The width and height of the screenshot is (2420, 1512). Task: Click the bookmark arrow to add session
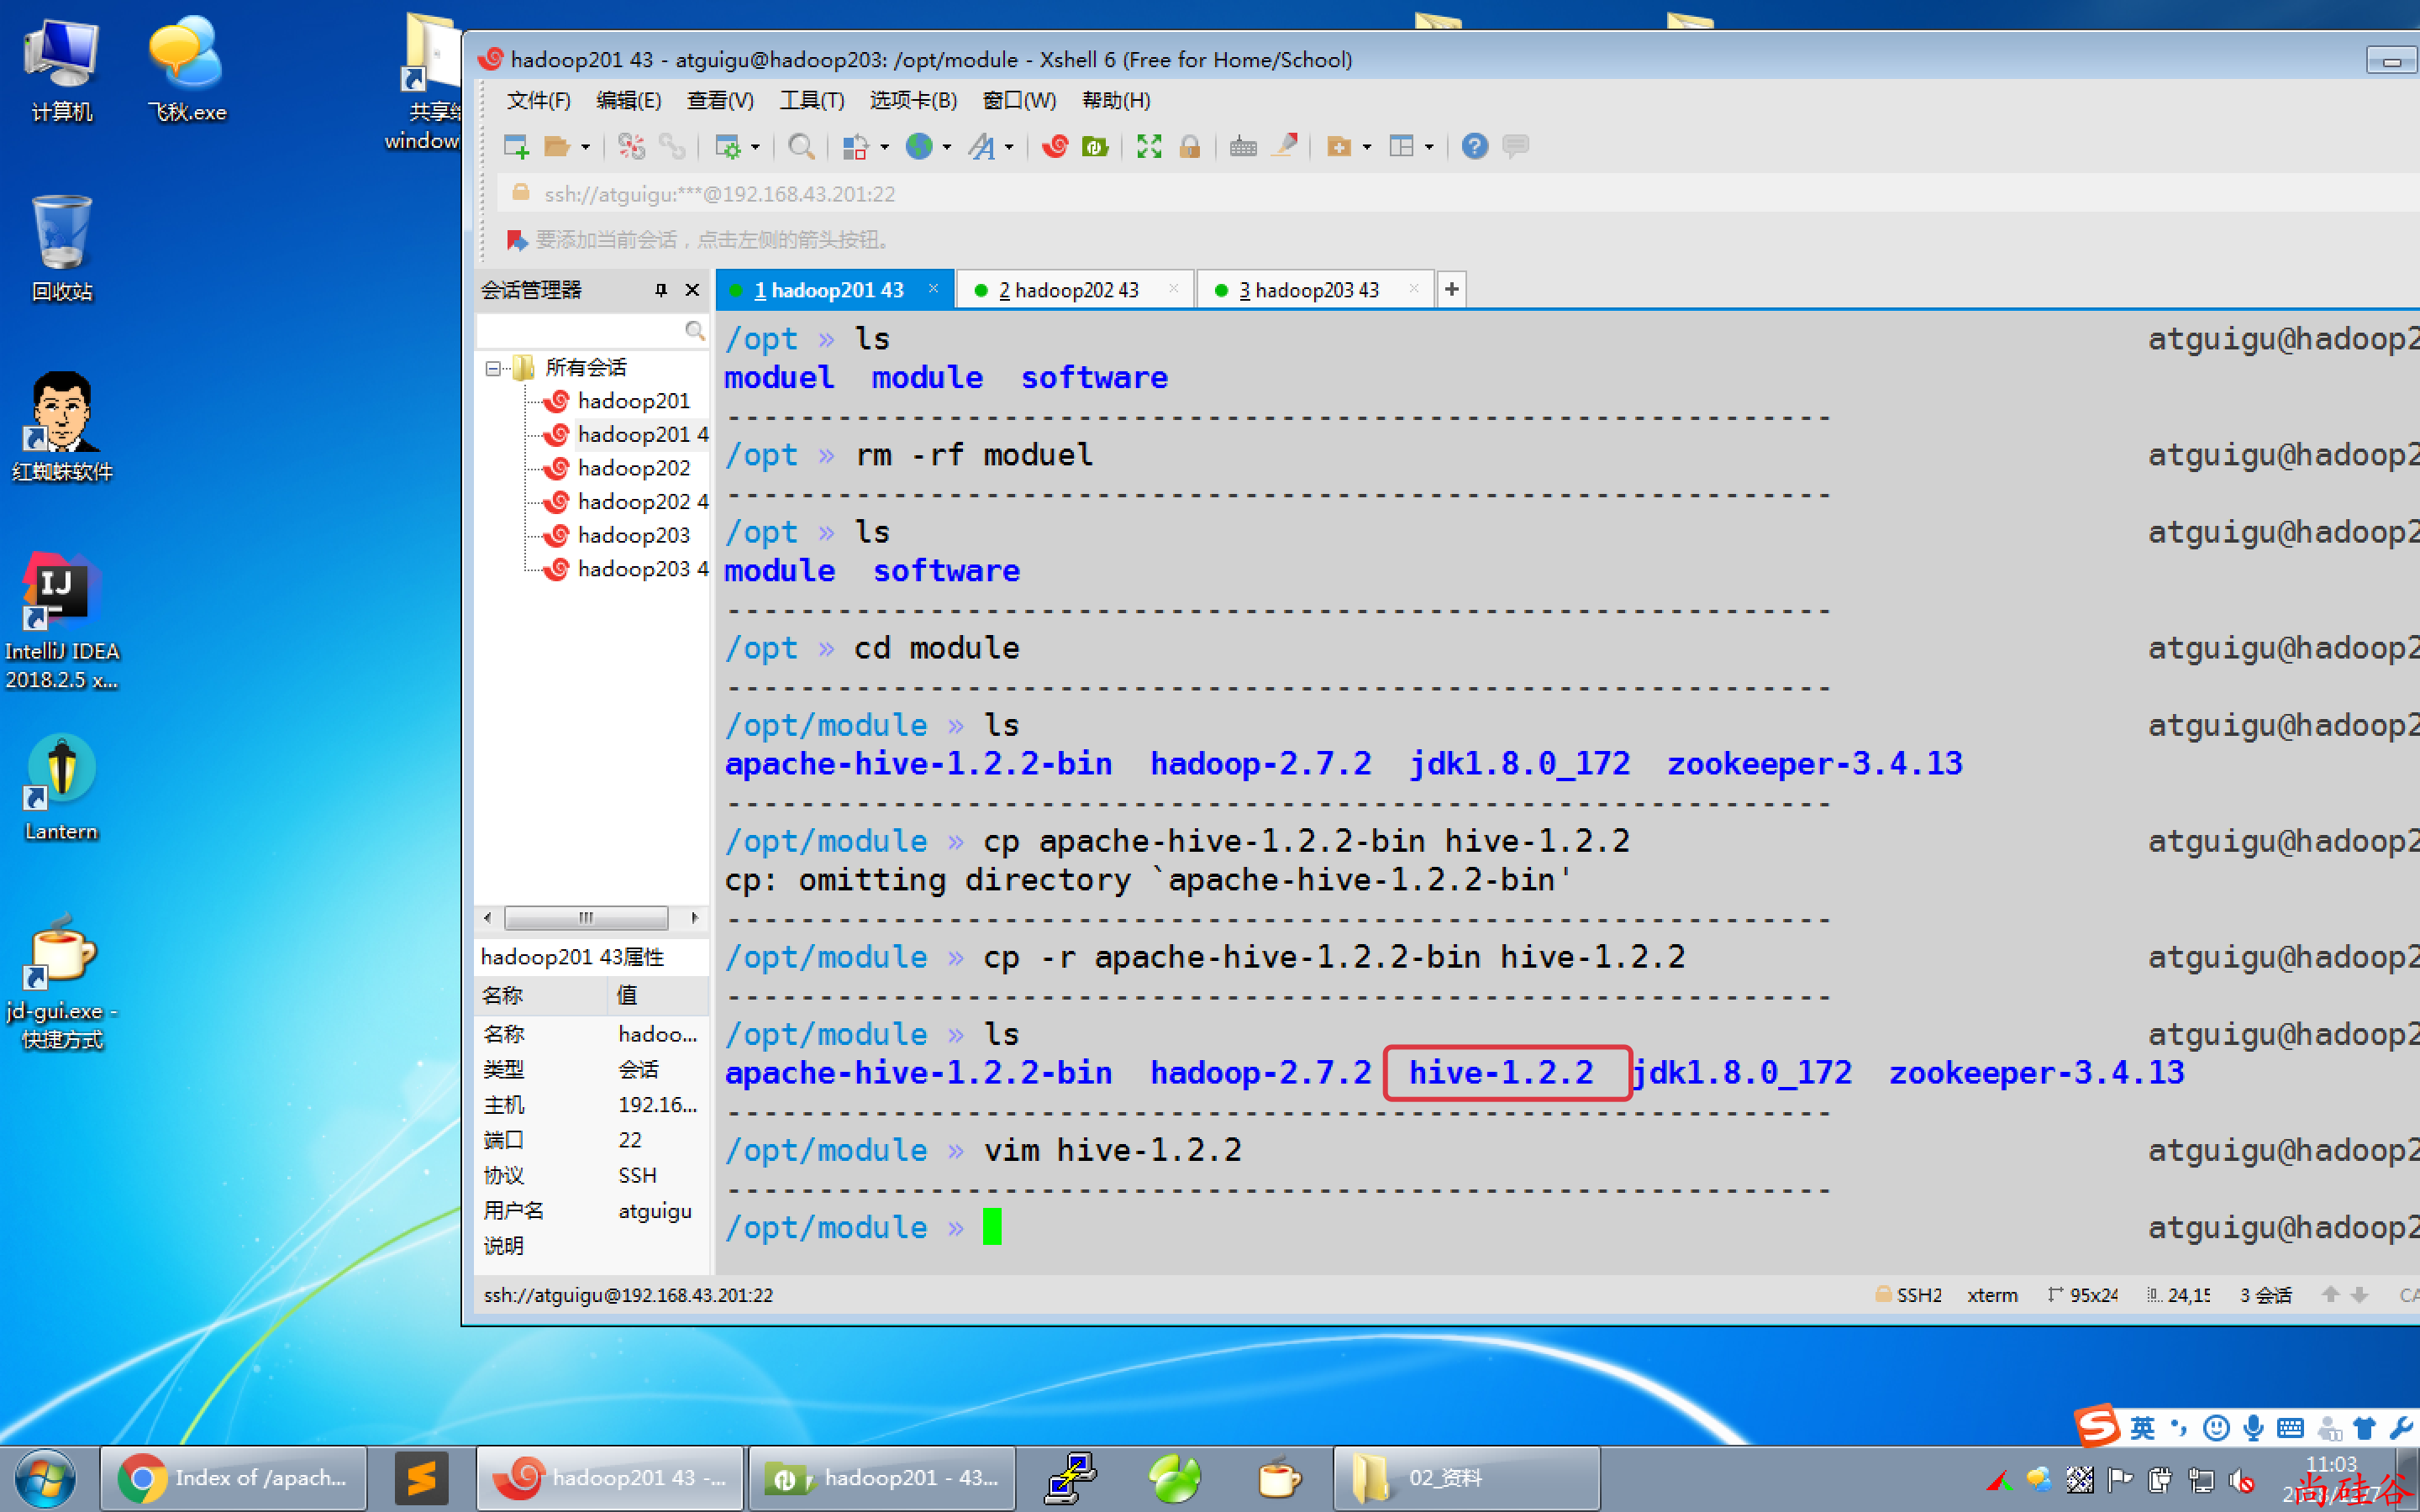click(x=516, y=240)
